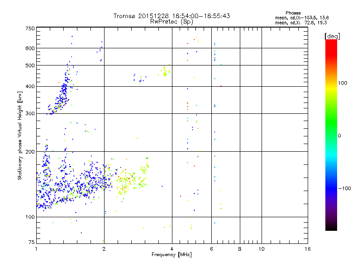362x271 pixels.
Task: Click the y-axis tick label "750"
Action: 30,28
